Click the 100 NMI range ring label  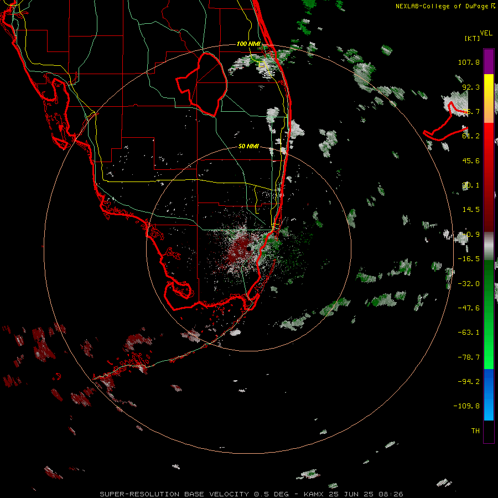pyautogui.click(x=248, y=44)
